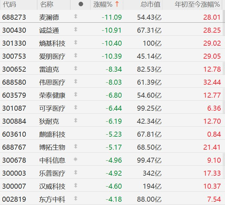Image resolution: width=225 pixels, height=205 pixels.
Task: Click the marker icon for 乐普医疗
Action: pos(76,172)
